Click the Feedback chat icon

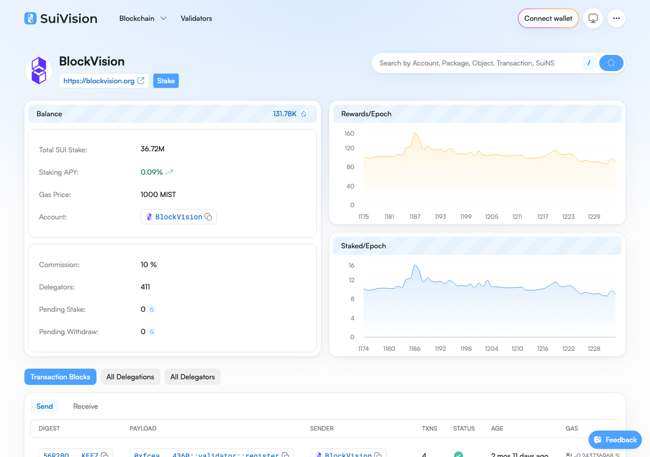pyautogui.click(x=598, y=440)
